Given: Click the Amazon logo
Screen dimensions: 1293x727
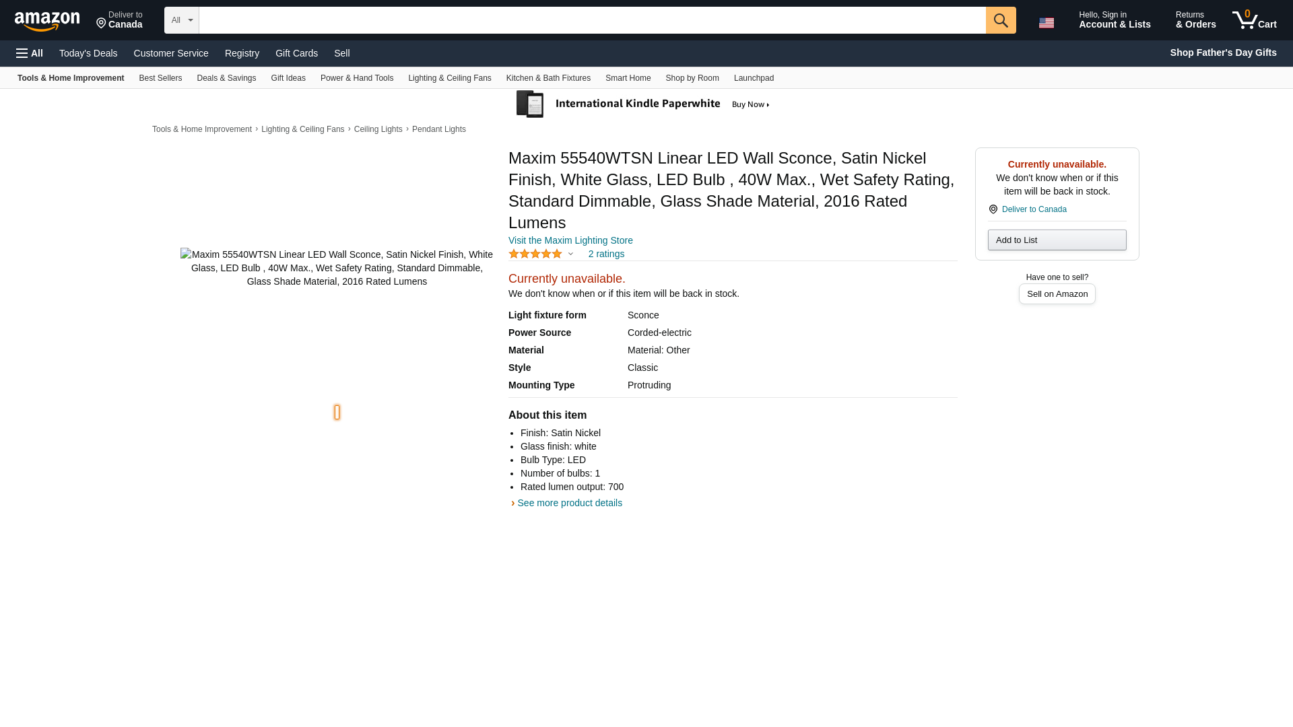Looking at the screenshot, I should 47,22.
